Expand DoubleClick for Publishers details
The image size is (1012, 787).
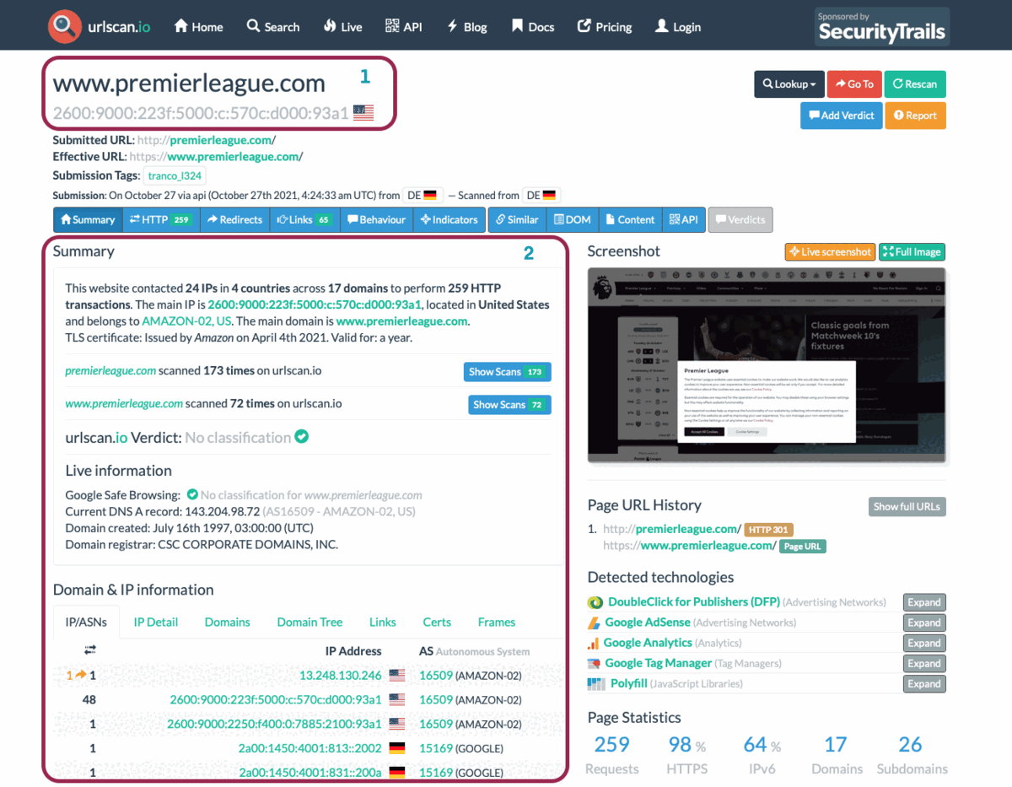(x=923, y=602)
